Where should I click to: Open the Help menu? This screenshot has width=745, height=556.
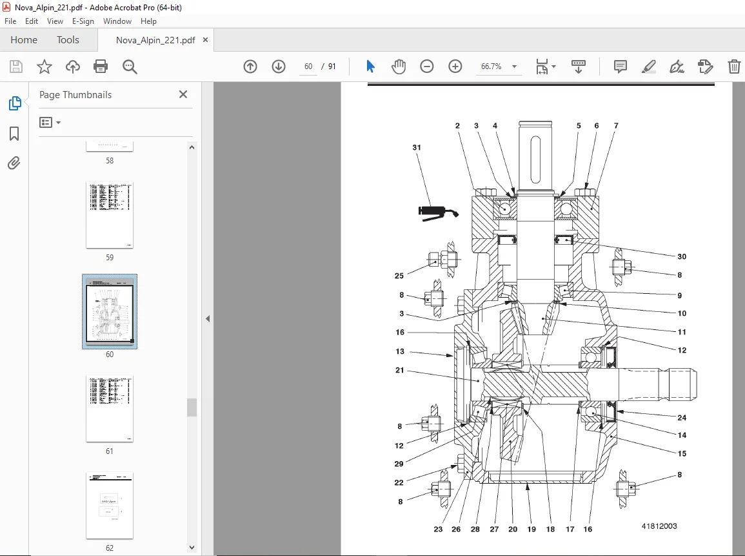point(148,21)
